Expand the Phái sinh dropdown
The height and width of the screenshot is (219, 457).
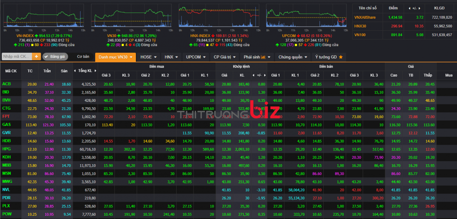click(x=257, y=57)
